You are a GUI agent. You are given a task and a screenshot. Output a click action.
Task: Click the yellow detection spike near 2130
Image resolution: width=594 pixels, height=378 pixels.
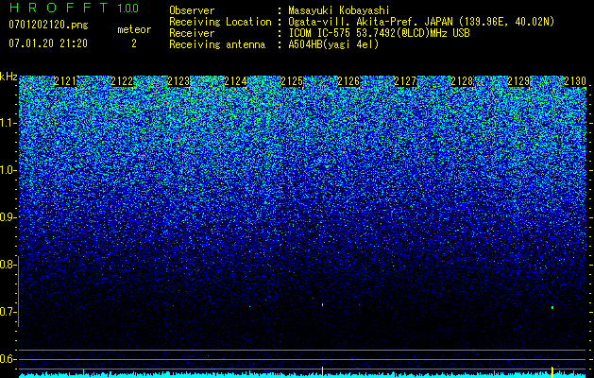coord(552,372)
